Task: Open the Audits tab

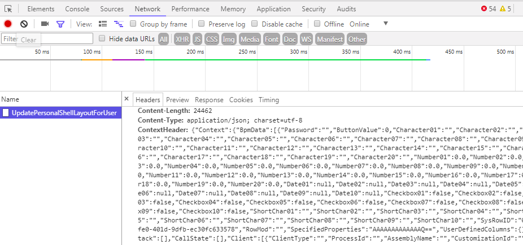Action: coord(346,9)
